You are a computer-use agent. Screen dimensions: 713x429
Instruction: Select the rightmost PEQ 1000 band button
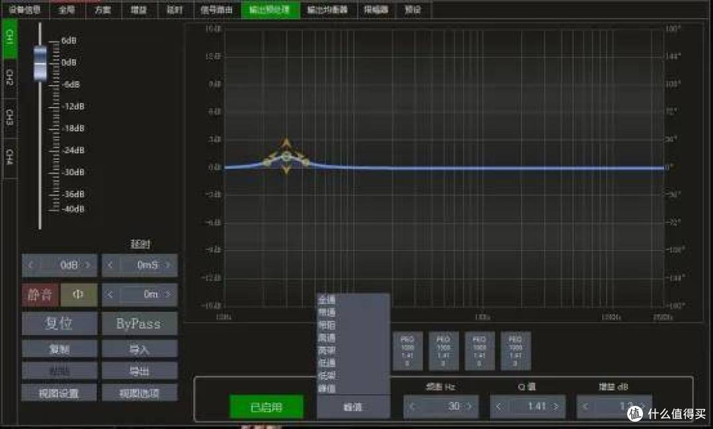(515, 351)
